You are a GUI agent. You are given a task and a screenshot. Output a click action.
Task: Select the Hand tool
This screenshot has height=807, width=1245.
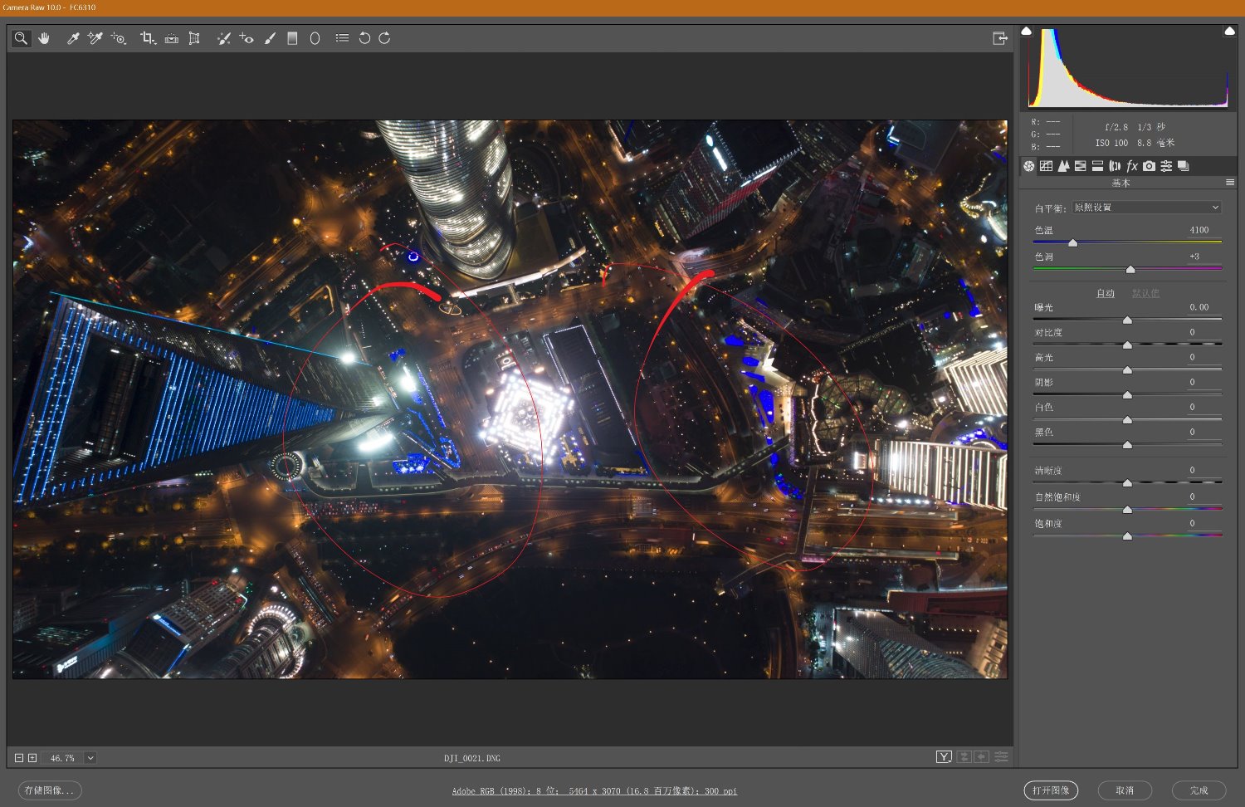pos(44,38)
